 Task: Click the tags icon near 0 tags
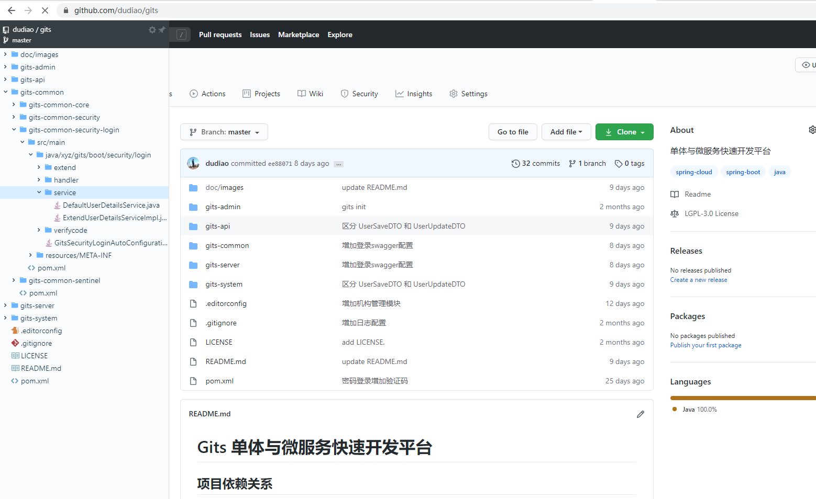click(619, 164)
